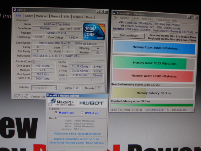Click the L1 Data 2 x 32 KBytes value

point(80,66)
